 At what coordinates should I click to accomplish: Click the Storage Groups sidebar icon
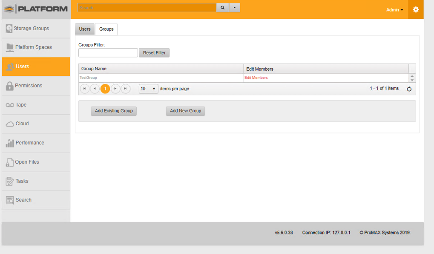[x=9, y=29]
